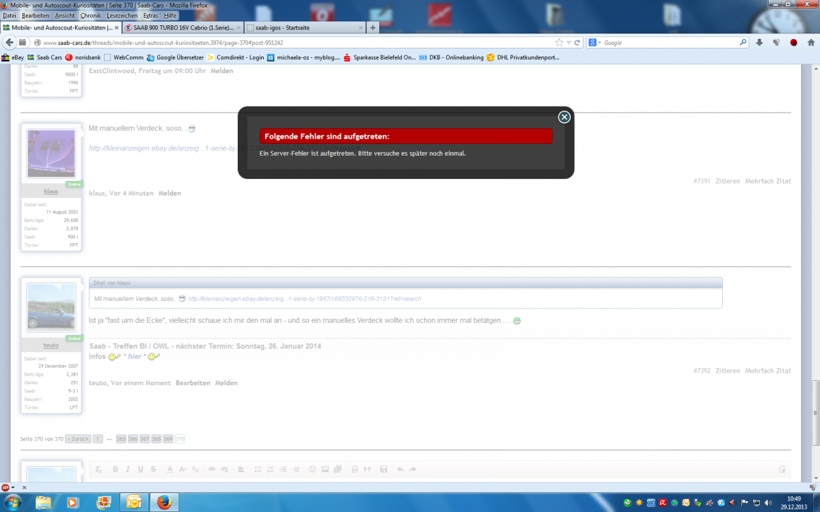Open media player from taskbar
The height and width of the screenshot is (512, 820).
click(73, 502)
